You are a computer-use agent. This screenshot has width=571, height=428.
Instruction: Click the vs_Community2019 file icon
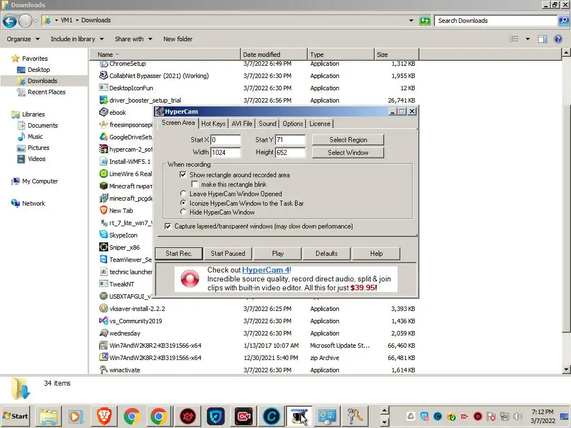[103, 320]
